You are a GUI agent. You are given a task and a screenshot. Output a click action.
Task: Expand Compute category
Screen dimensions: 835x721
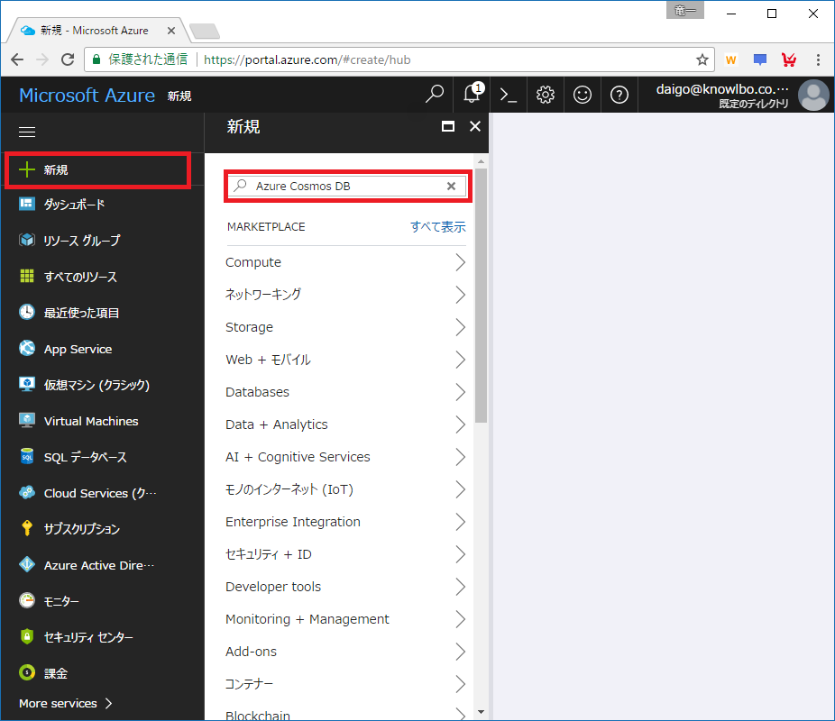click(x=345, y=262)
